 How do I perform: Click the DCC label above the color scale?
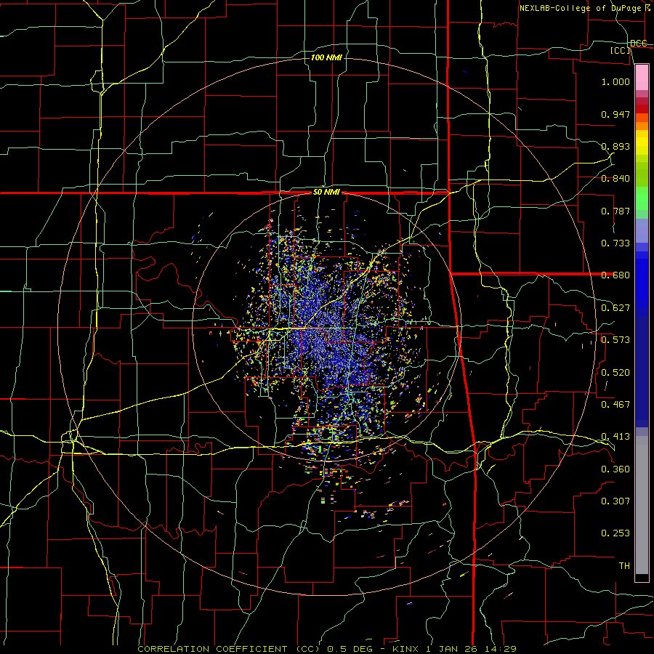coord(639,43)
